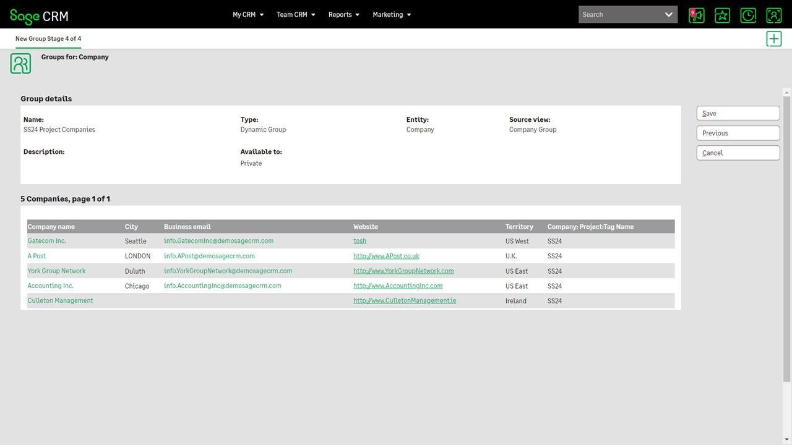Focus the Search input field
Image resolution: width=792 pixels, height=445 pixels.
click(620, 15)
